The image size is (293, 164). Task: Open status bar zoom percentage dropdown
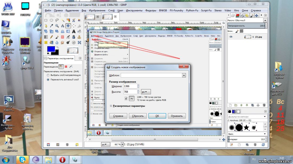tap(122, 144)
